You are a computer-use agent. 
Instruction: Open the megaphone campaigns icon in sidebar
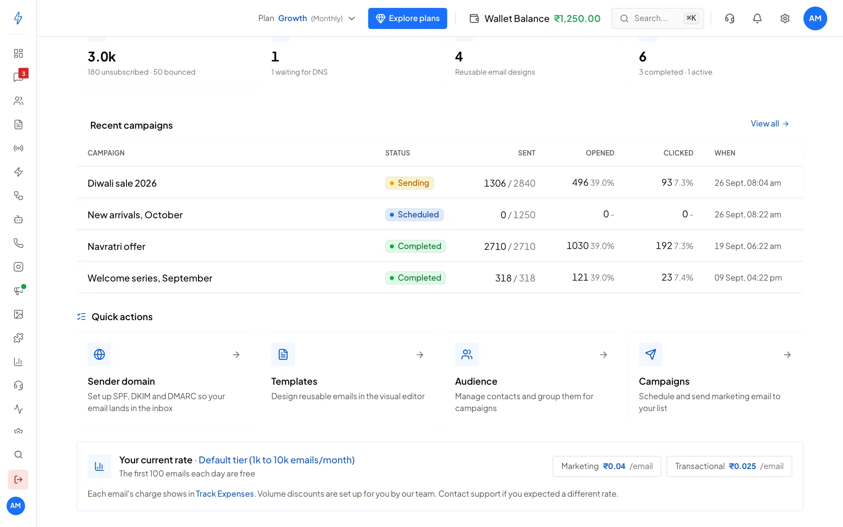tap(18, 290)
